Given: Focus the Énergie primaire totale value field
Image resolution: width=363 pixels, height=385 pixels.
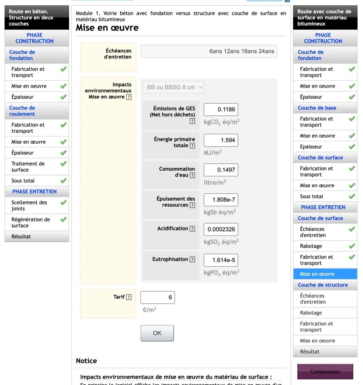Looking at the screenshot, I should [221, 140].
